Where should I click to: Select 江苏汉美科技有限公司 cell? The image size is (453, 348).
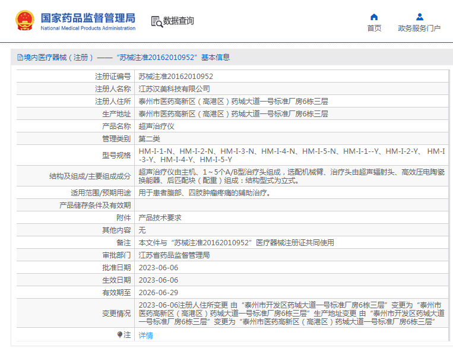tap(174, 88)
